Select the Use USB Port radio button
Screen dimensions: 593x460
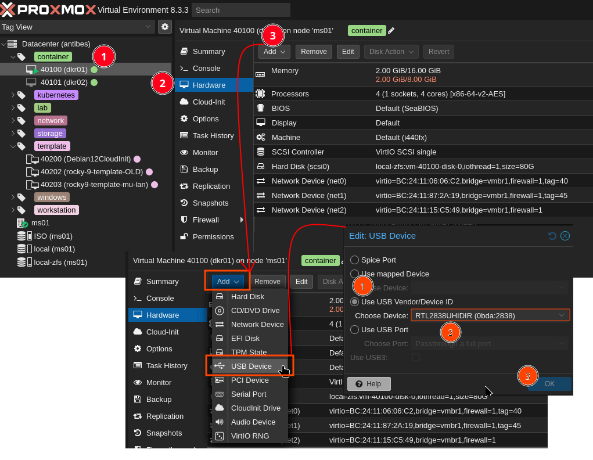pyautogui.click(x=354, y=329)
